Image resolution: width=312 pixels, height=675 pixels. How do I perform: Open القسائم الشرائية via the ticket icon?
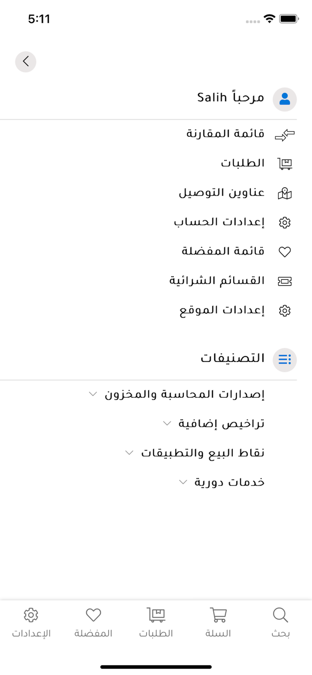click(x=285, y=281)
